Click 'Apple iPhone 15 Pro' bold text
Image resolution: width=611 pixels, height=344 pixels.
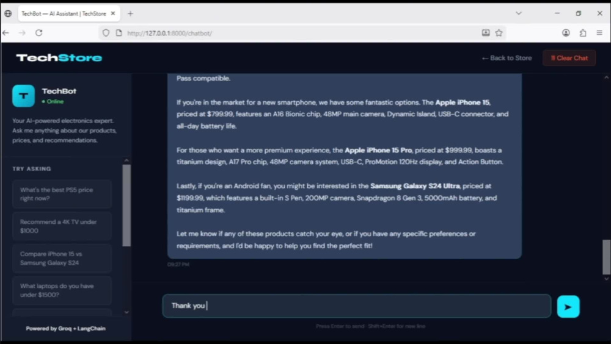(x=378, y=150)
